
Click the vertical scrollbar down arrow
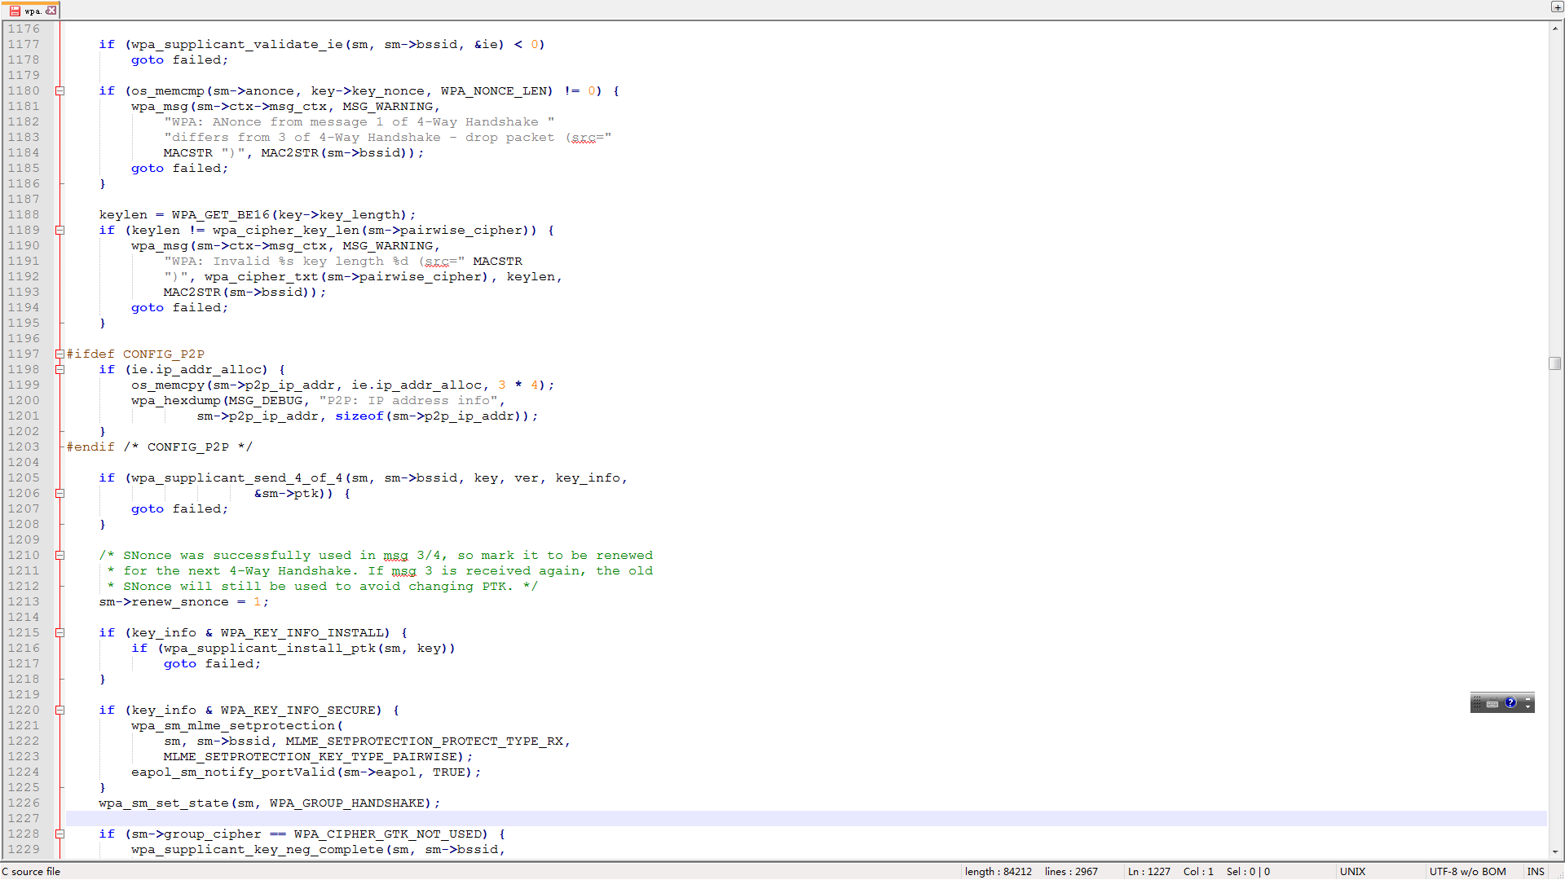click(x=1555, y=851)
